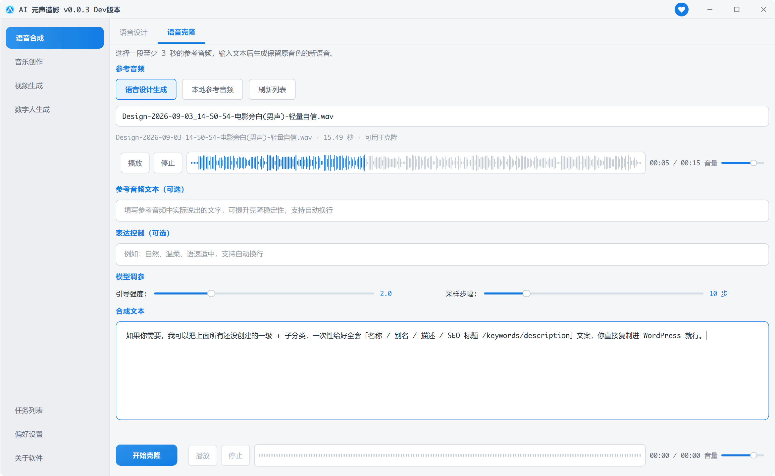The image size is (775, 476).
Task: Play the reference audio
Action: 135,163
